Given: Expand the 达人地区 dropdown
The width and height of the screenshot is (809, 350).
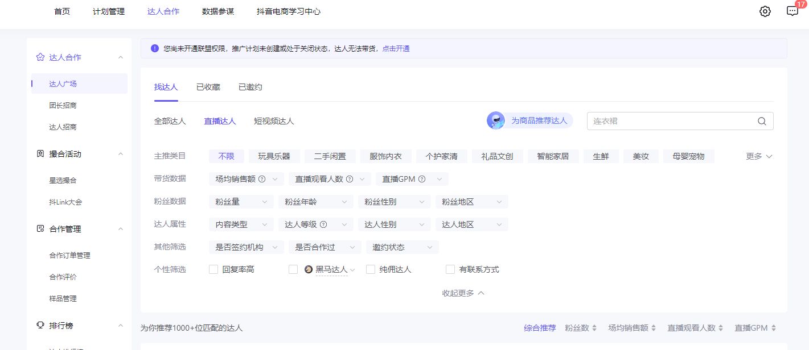Looking at the screenshot, I should pos(471,224).
